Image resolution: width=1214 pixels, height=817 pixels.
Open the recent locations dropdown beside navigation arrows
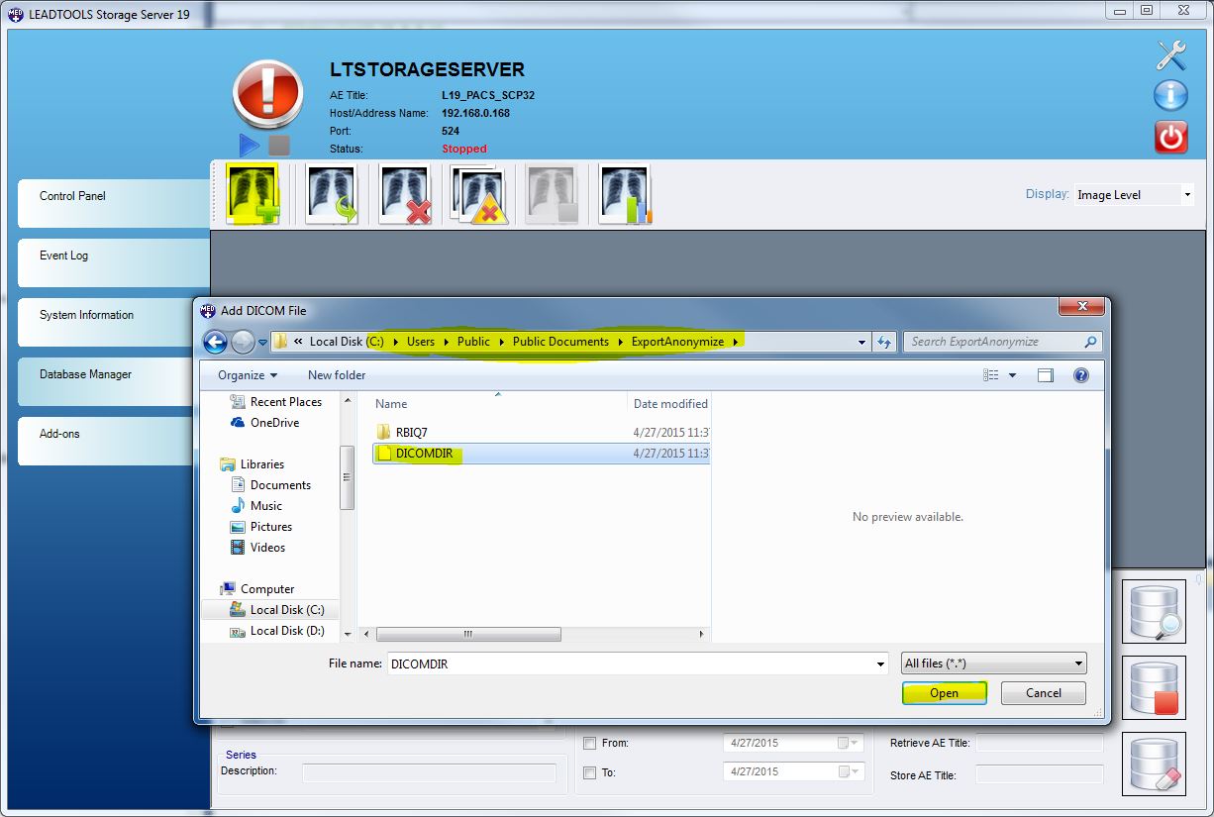(262, 343)
